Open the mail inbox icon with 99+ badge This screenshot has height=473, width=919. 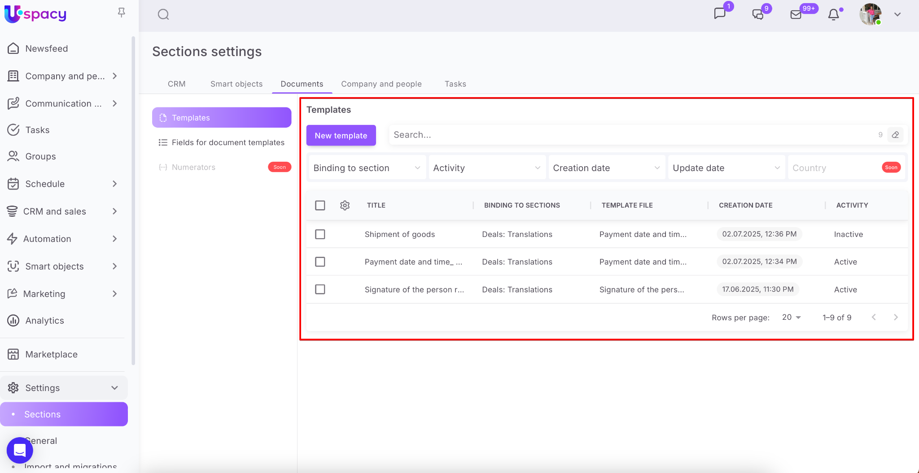click(796, 15)
